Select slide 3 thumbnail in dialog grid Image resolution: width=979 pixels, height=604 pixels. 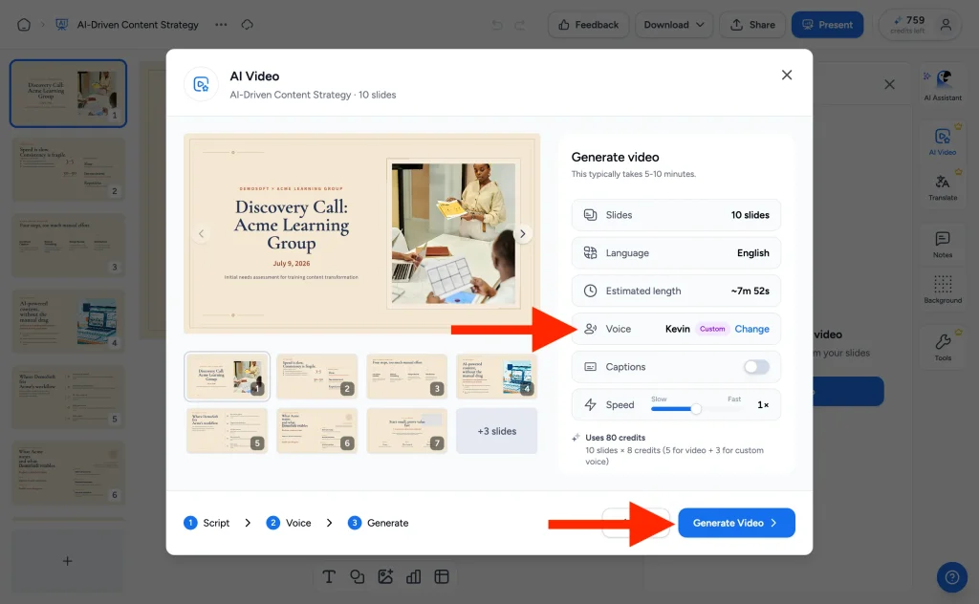[x=407, y=377]
